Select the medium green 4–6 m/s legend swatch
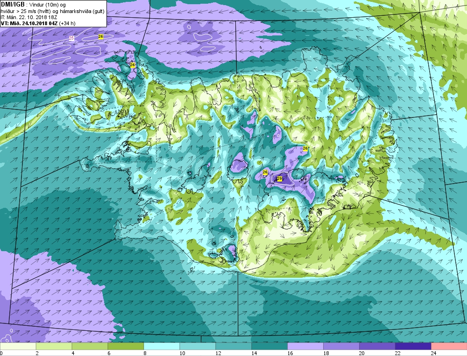This screenshot has height=356, width=467. point(90,346)
